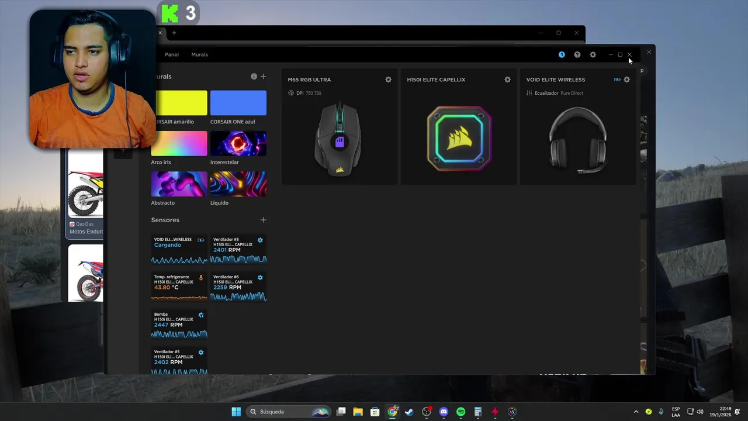Open the H150i ELITE CAPELLIX cooler image

(459, 139)
